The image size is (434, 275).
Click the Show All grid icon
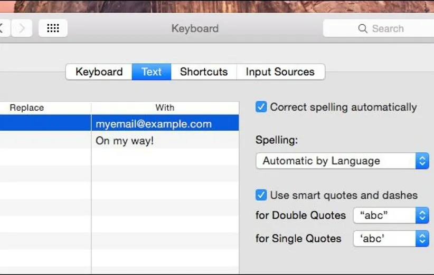point(53,28)
